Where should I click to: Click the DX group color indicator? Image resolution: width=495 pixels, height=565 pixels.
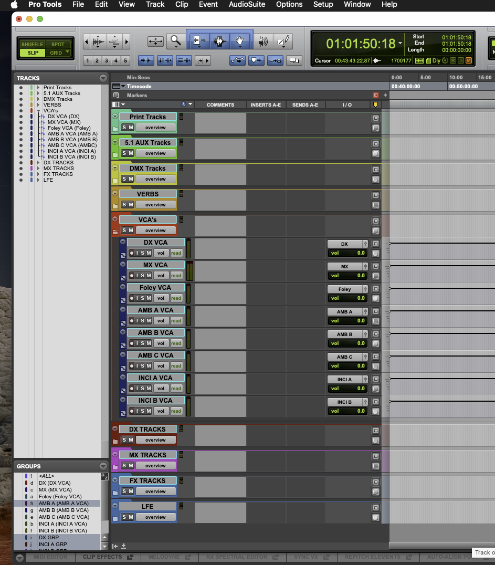(x=26, y=483)
